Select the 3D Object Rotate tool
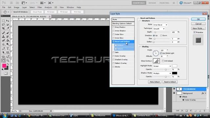The image size is (210, 118). coord(4,57)
